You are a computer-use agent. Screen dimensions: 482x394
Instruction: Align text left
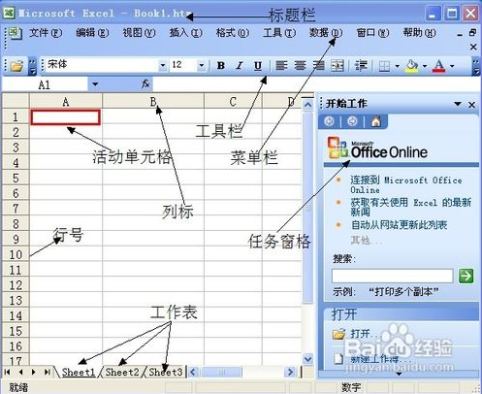tap(281, 66)
